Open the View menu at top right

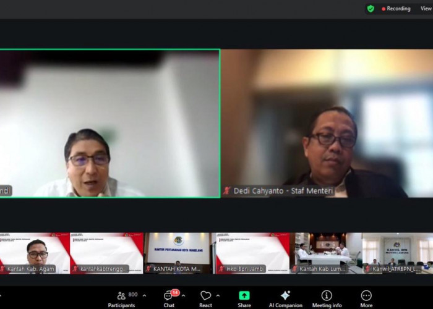pyautogui.click(x=426, y=9)
